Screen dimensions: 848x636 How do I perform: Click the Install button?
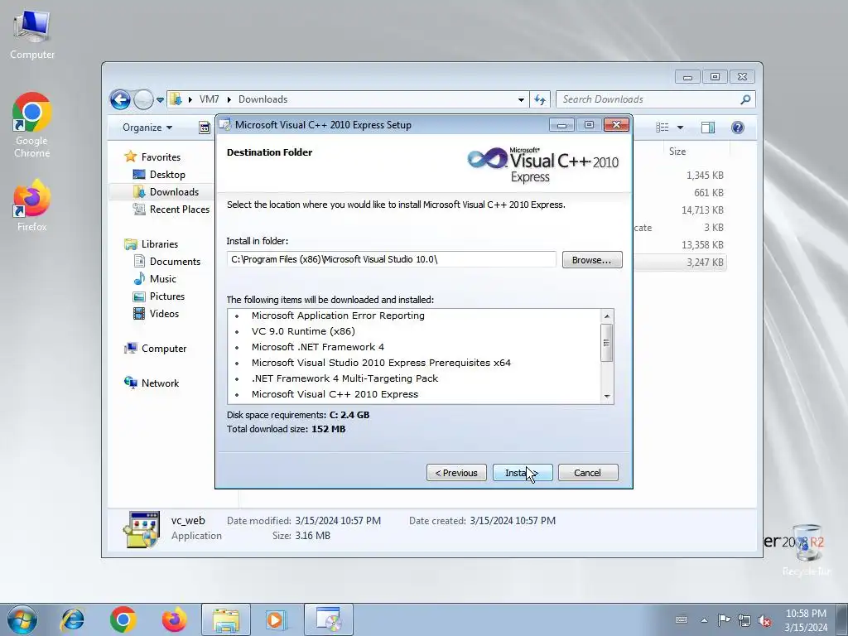tap(523, 473)
